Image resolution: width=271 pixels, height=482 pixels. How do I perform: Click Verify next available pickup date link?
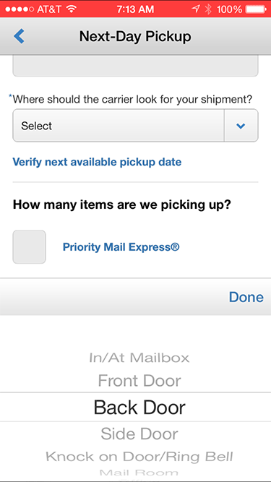(97, 162)
